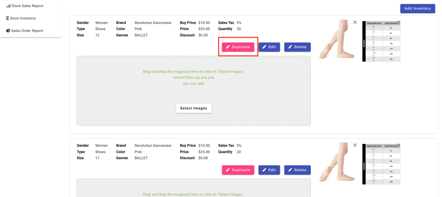Duplicate the size 11 shoe item
442x197 pixels.
tap(238, 170)
